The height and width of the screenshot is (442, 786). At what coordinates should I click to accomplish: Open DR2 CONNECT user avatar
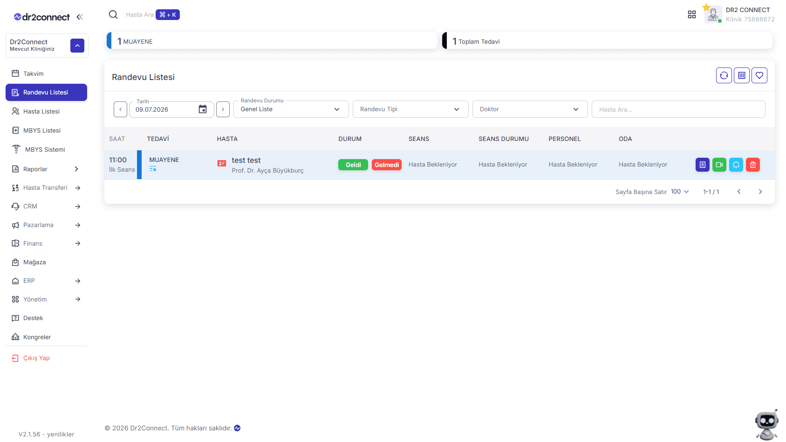point(712,15)
